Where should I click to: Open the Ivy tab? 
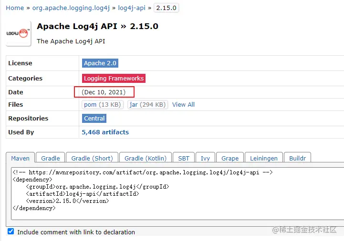(x=205, y=158)
